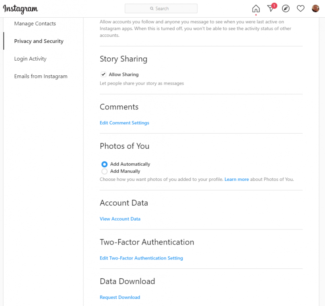Choose the Add Manually radio option
325x306 pixels.
pos(104,172)
